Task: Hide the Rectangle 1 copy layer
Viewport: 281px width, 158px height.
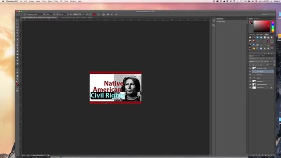Action: click(x=250, y=68)
